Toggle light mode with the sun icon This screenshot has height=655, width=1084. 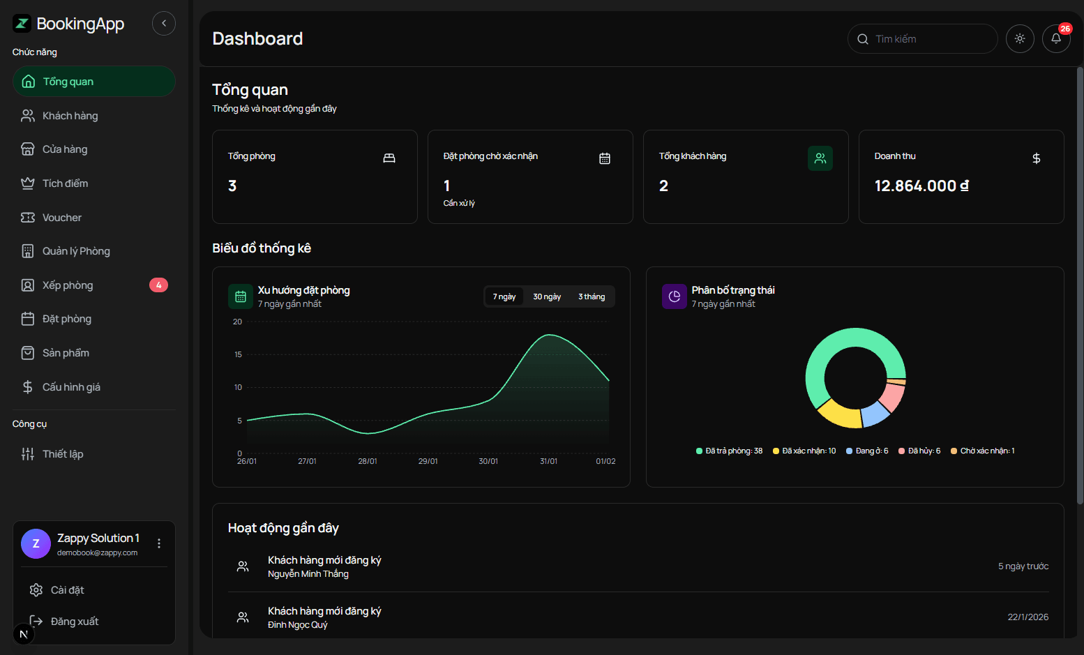1020,38
